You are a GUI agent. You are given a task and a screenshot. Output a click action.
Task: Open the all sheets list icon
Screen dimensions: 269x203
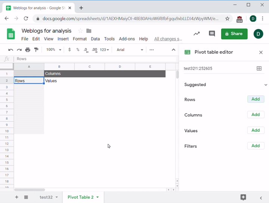click(x=26, y=197)
